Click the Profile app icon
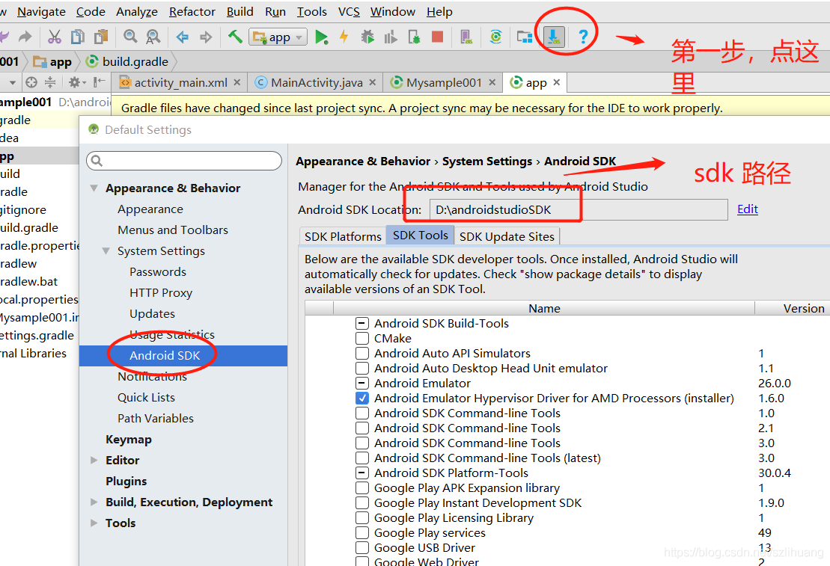 (x=391, y=37)
